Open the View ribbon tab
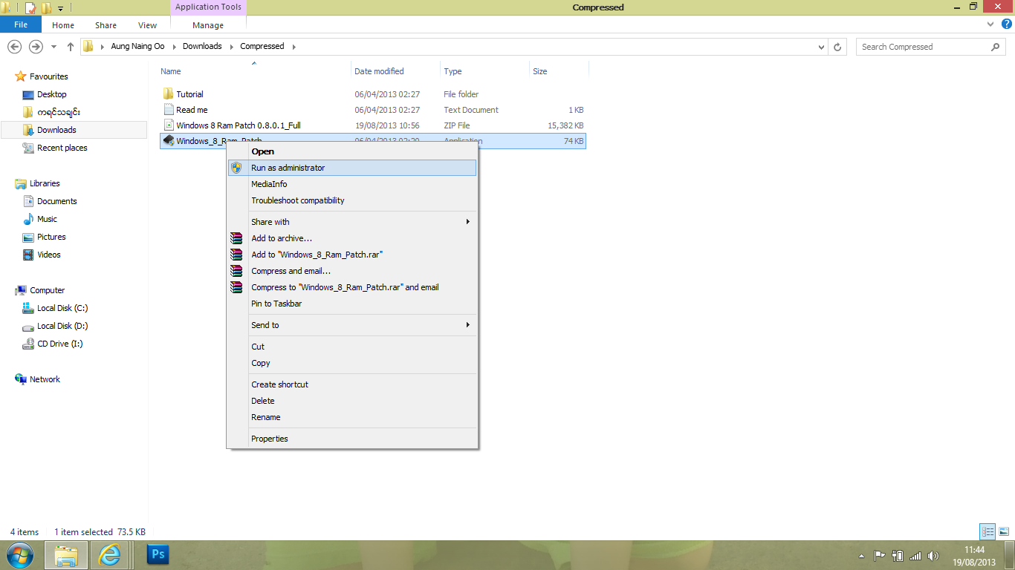 tap(147, 24)
